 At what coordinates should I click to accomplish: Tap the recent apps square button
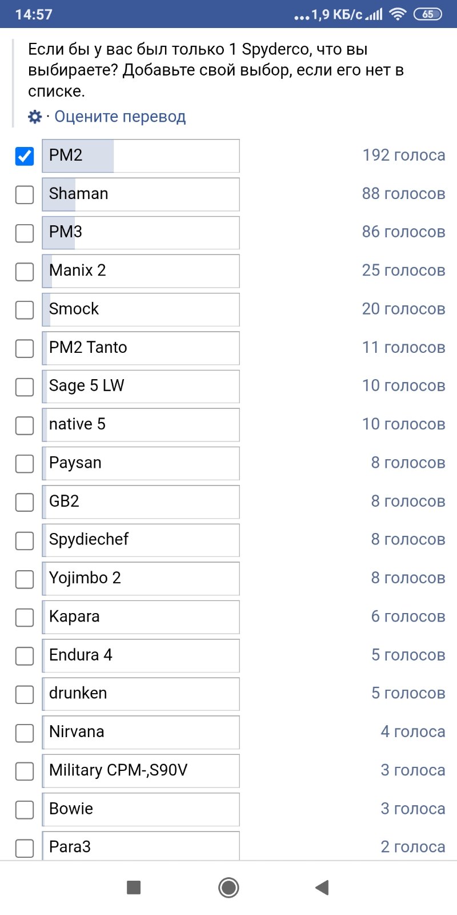[134, 888]
